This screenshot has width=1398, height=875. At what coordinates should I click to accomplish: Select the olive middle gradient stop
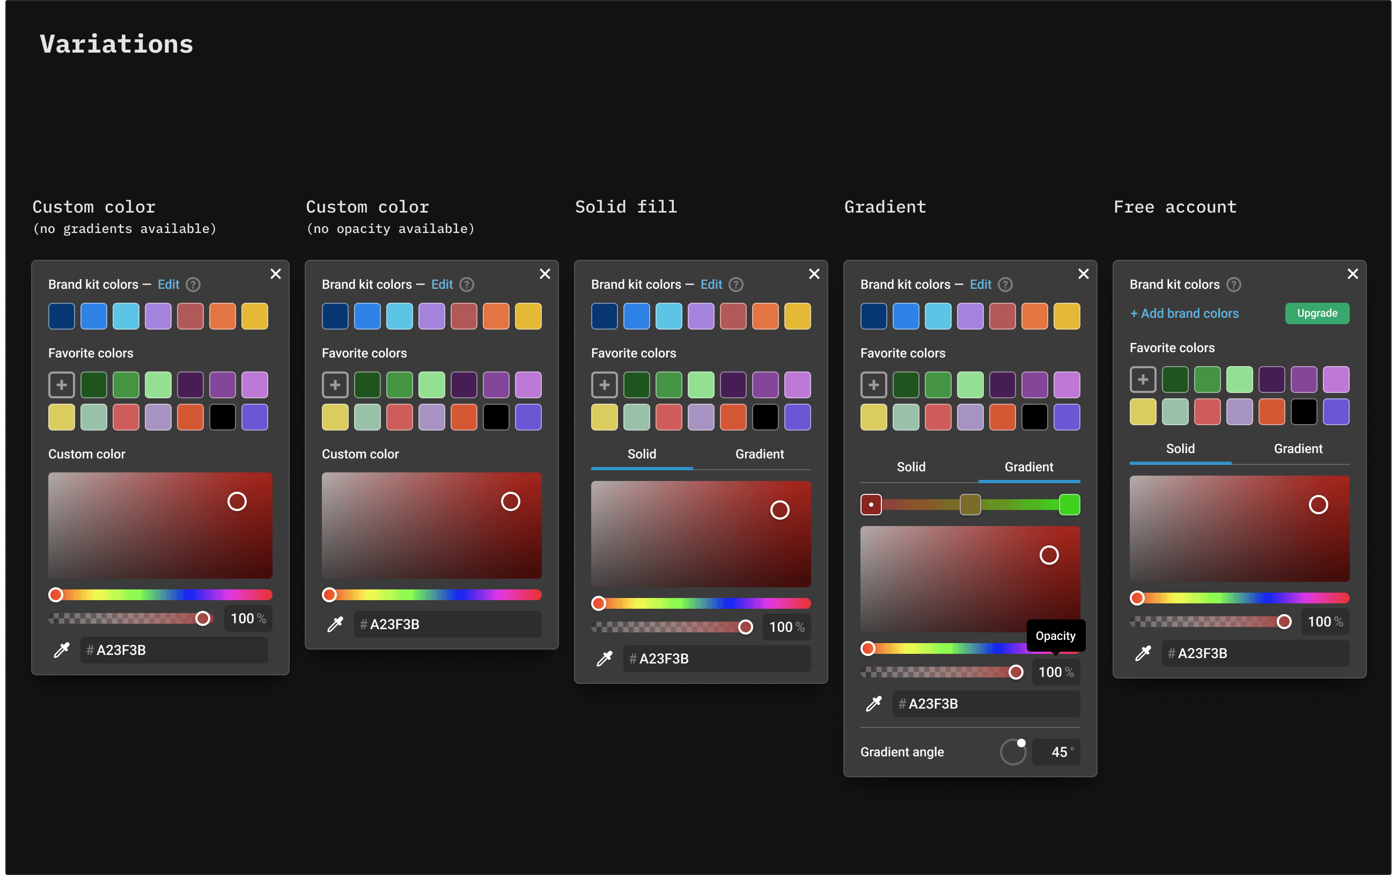[970, 505]
